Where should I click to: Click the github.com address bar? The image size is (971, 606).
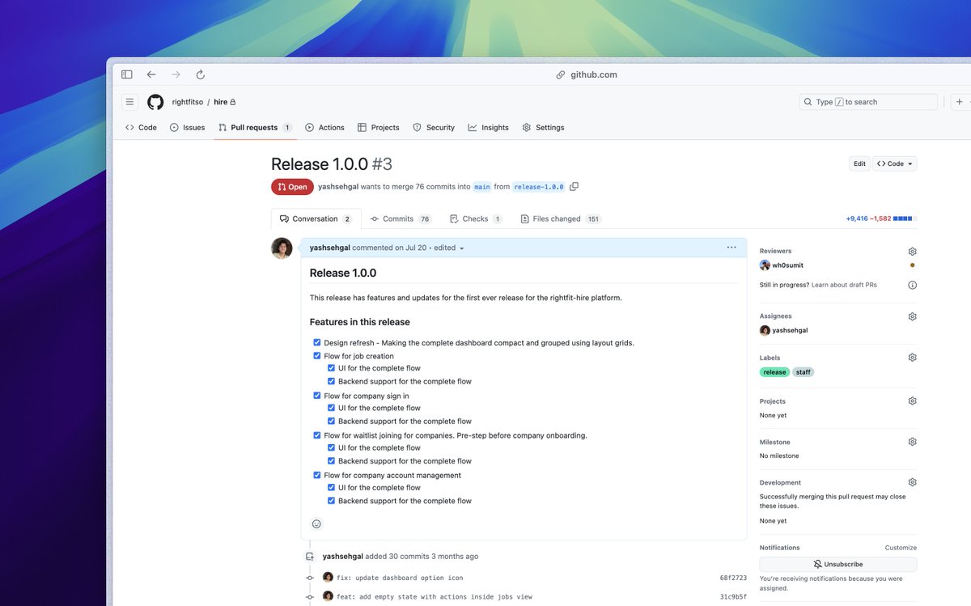coord(586,74)
